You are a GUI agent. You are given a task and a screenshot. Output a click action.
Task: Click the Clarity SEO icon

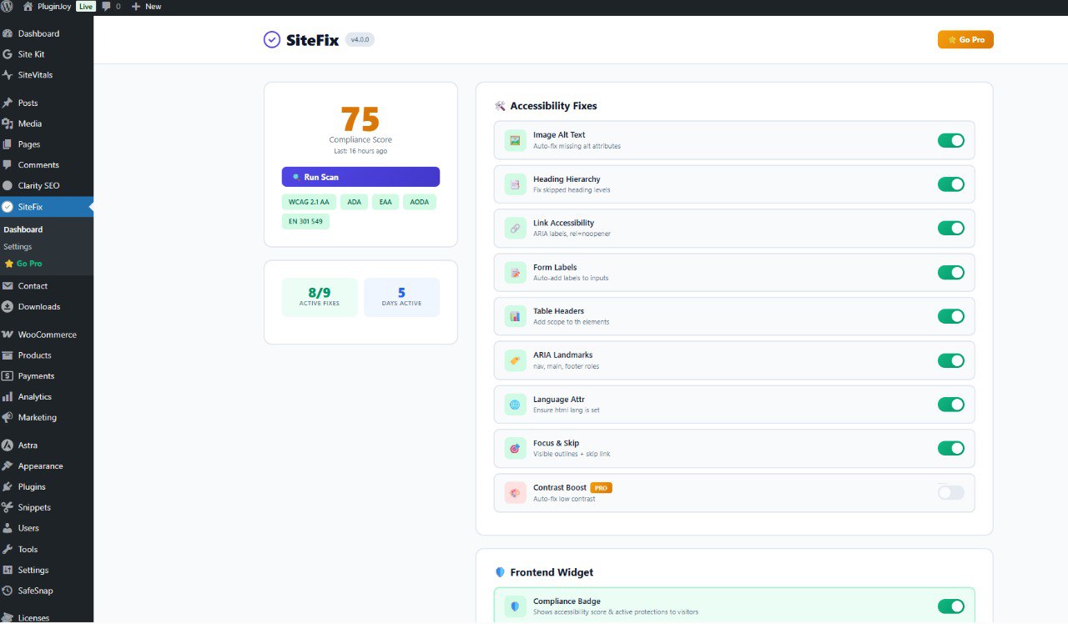(x=8, y=185)
